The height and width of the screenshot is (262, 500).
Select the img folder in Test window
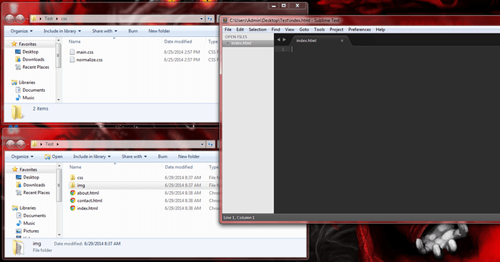[x=81, y=185]
